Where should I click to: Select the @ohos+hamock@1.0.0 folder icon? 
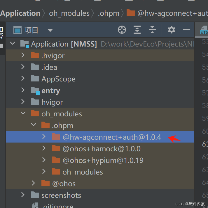click(x=56, y=148)
